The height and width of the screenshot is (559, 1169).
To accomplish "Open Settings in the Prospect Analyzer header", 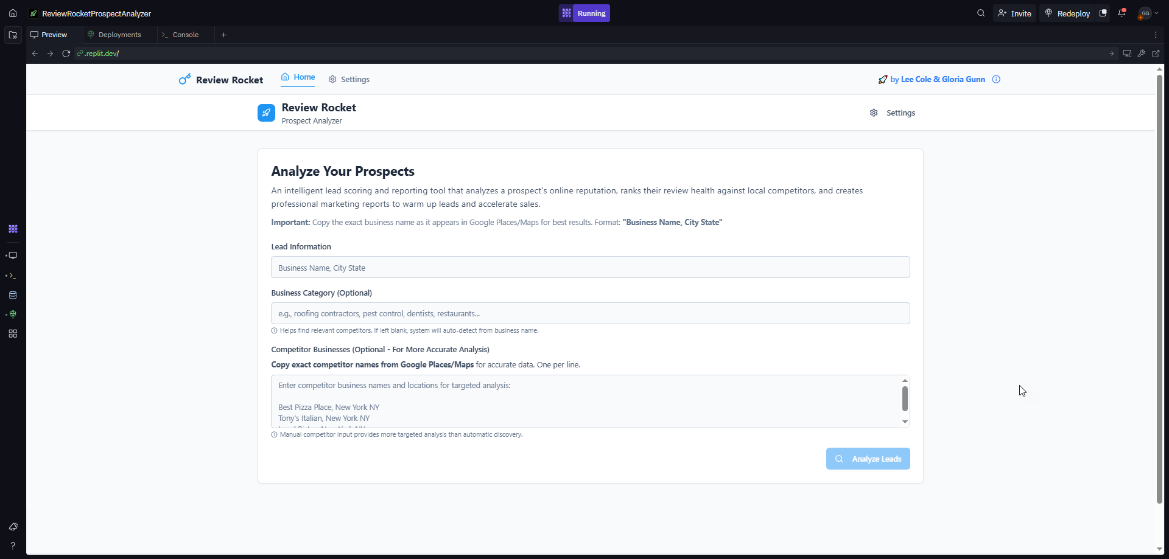I will point(893,113).
